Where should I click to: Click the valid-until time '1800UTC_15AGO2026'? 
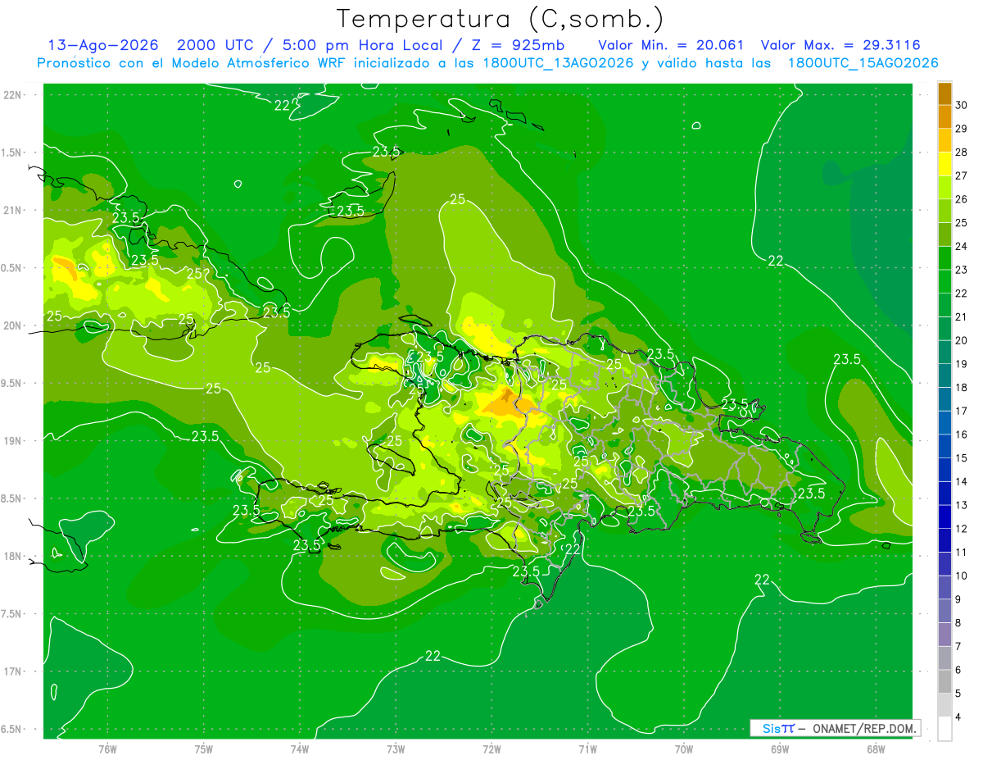pyautogui.click(x=863, y=62)
